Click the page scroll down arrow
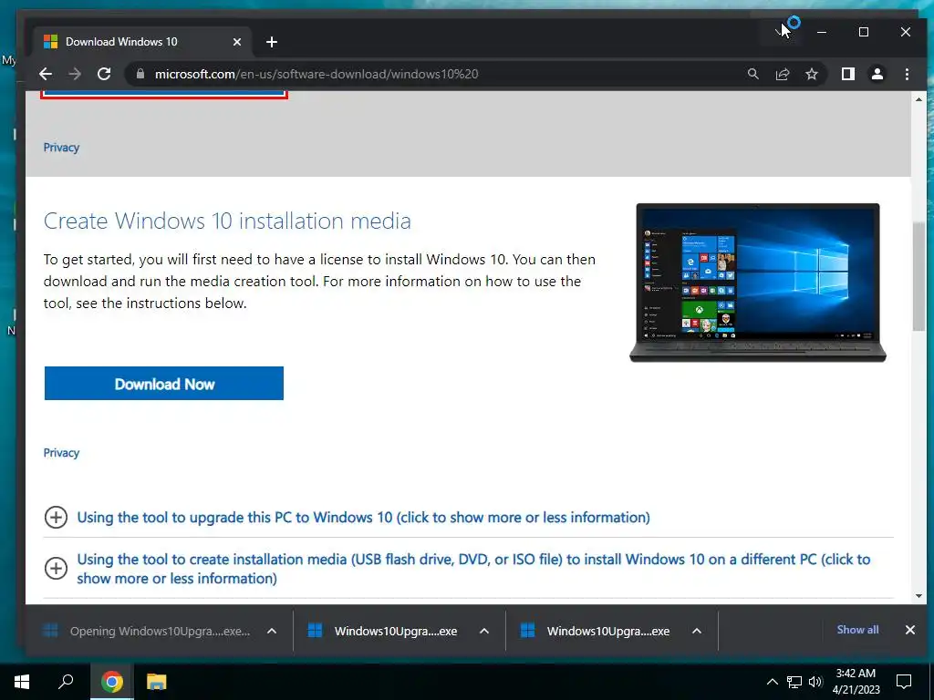Screen dimensions: 934x700 (918, 596)
